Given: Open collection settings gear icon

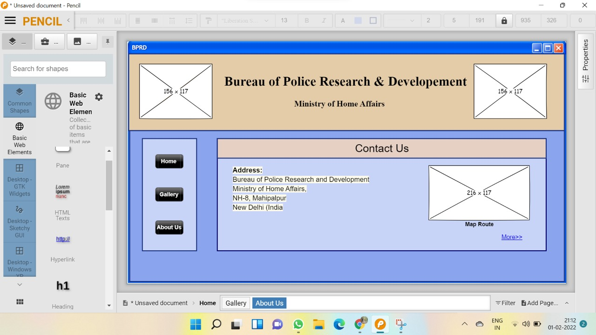Looking at the screenshot, I should 99,97.
